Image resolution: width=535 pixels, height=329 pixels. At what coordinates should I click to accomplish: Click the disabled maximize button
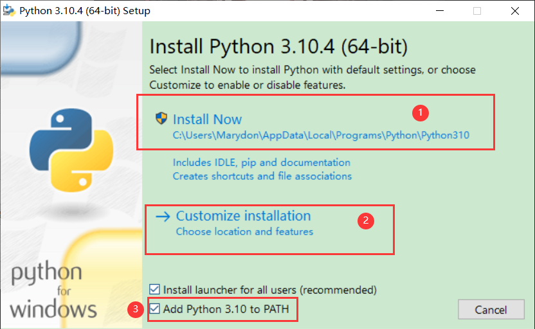click(x=477, y=10)
